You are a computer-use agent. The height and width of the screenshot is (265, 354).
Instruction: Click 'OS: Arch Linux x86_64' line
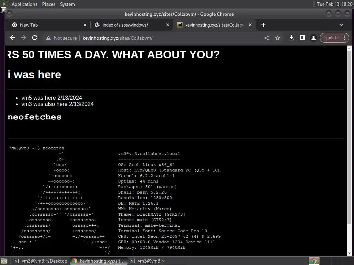[146, 165]
